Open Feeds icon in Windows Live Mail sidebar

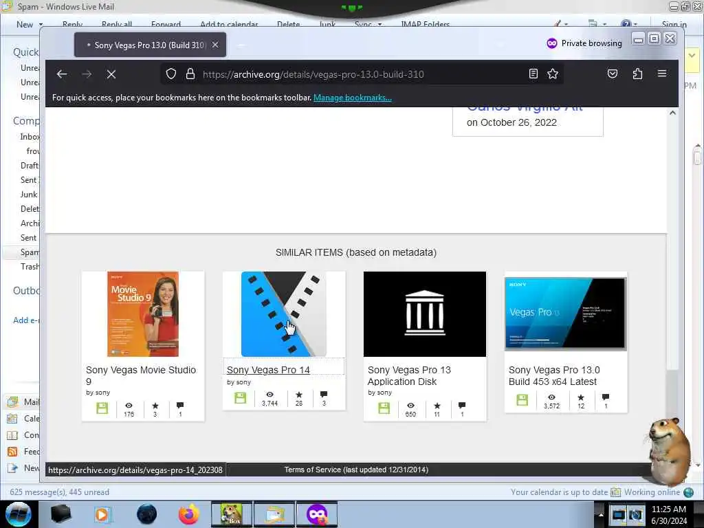pos(12,452)
